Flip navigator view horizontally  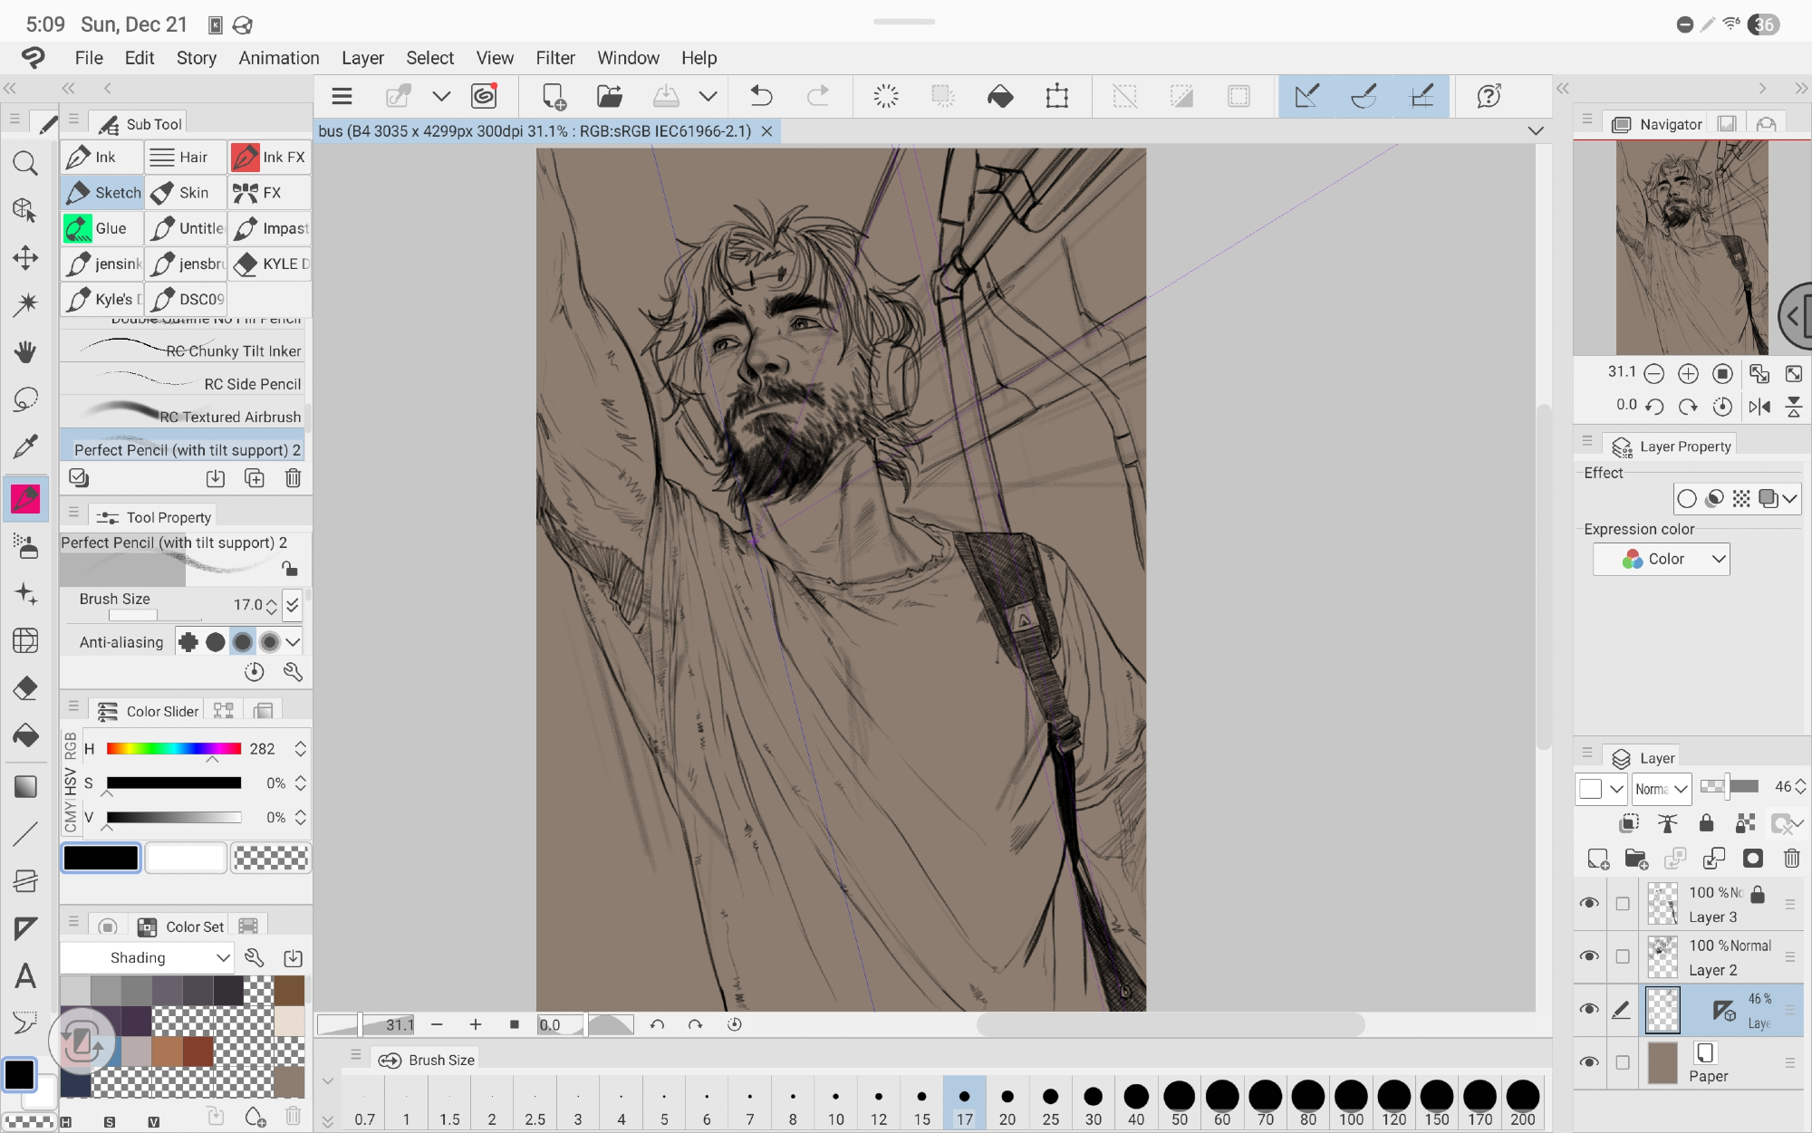click(x=1759, y=407)
